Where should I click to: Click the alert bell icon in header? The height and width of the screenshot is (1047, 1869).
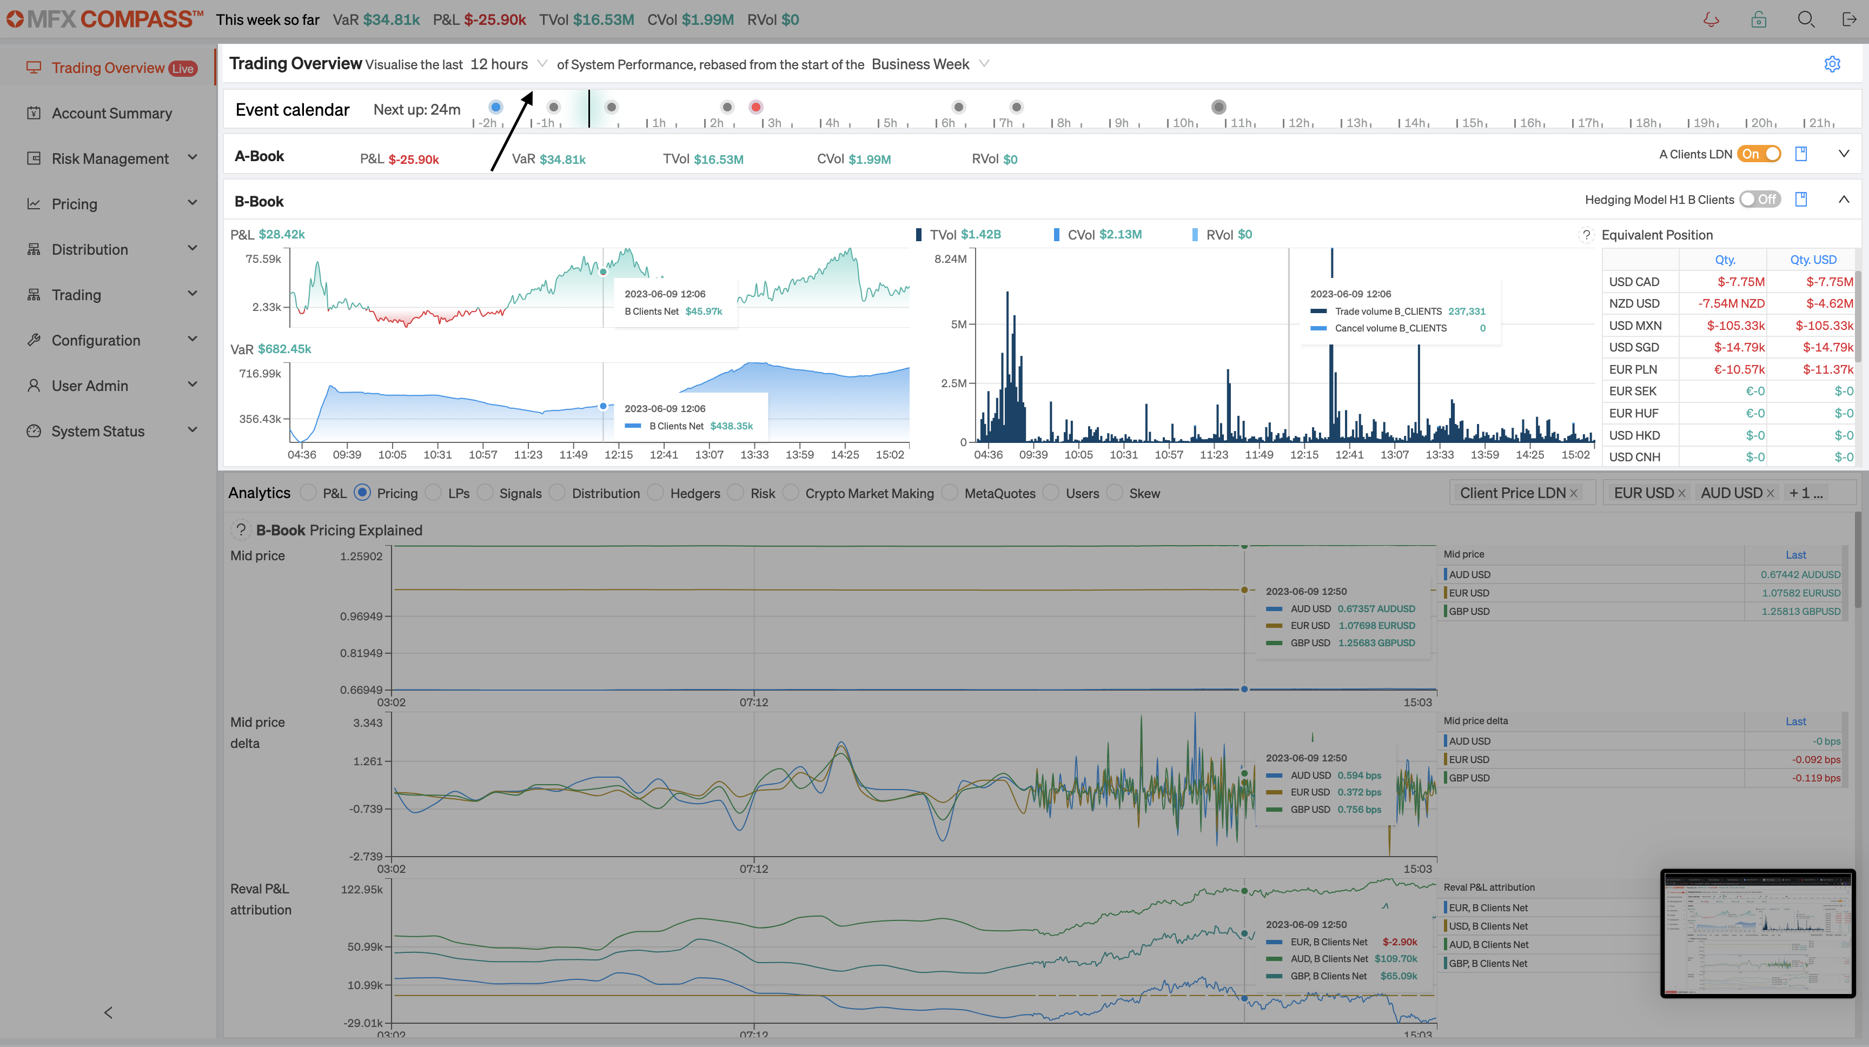(1712, 19)
